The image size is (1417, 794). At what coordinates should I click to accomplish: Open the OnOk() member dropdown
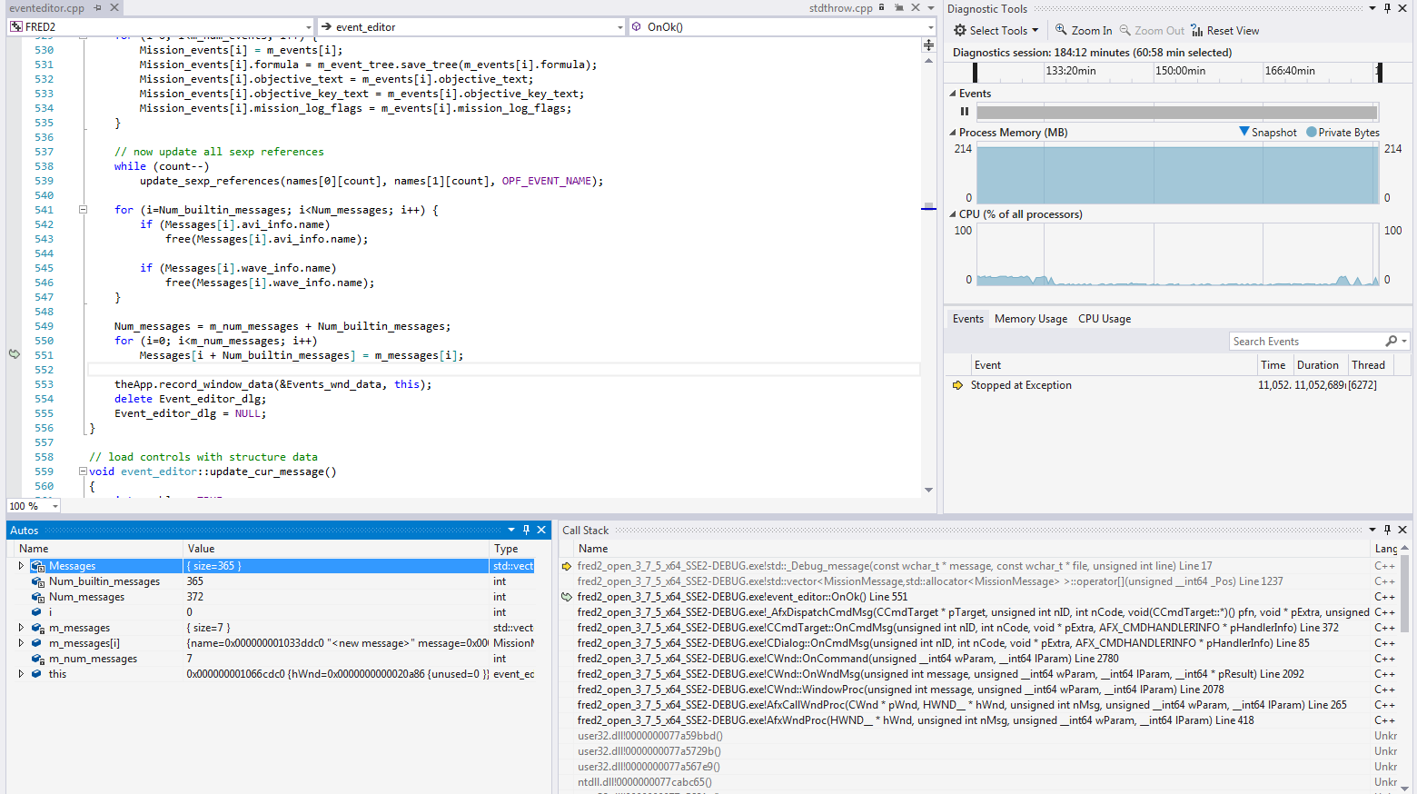930,27
